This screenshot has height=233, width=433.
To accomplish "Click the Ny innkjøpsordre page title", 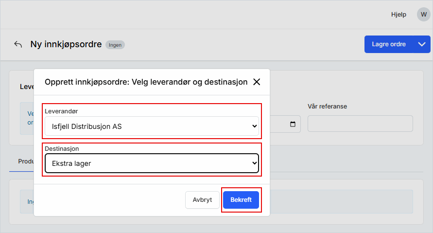I will pos(66,44).
